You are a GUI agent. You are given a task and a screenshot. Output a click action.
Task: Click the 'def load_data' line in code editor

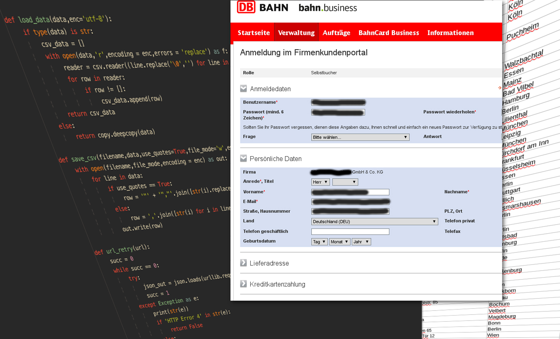coord(58,19)
